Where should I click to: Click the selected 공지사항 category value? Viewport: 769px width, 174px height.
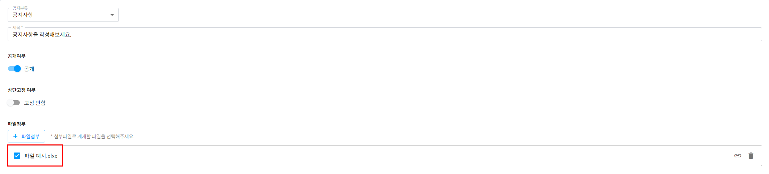coord(23,15)
